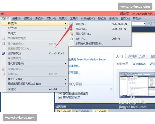Viewport: 155px width, 124px height.
Task: Open the 测试(S) menu
Action: point(102,19)
